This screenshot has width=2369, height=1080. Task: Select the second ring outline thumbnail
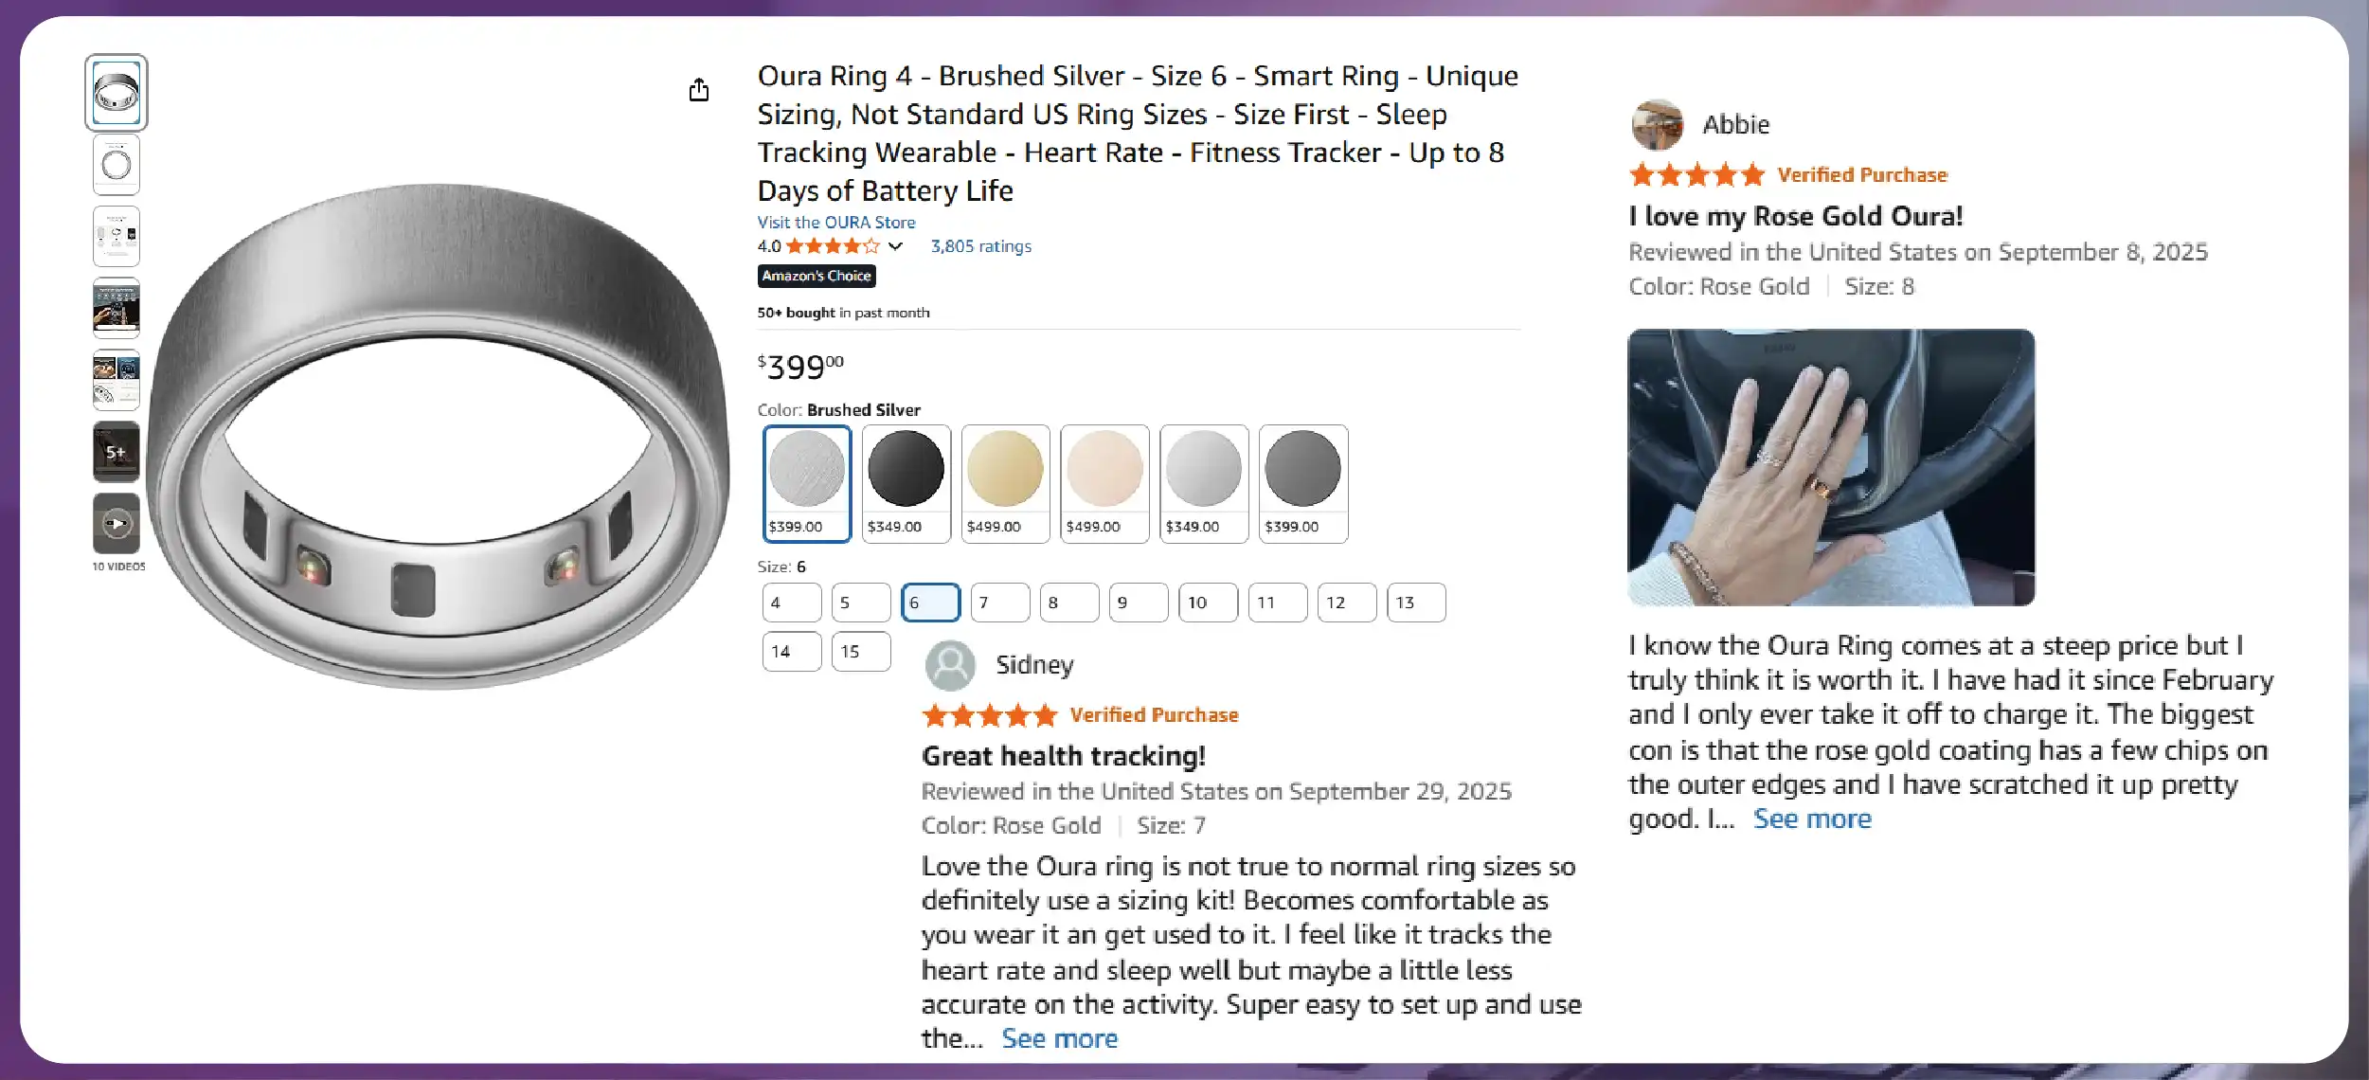pyautogui.click(x=117, y=165)
